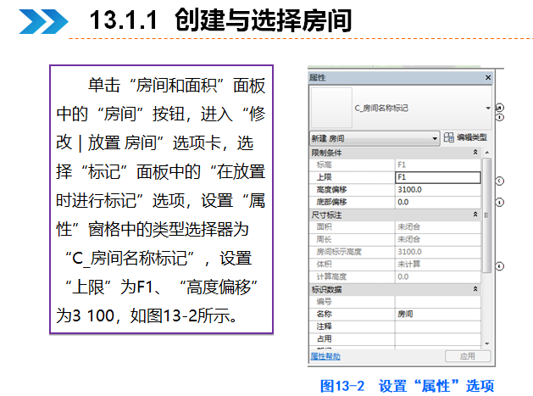The width and height of the screenshot is (533, 396).
Task: Click the empty 占用 value cell
Action: (438, 339)
